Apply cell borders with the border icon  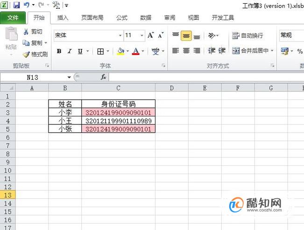(100, 51)
